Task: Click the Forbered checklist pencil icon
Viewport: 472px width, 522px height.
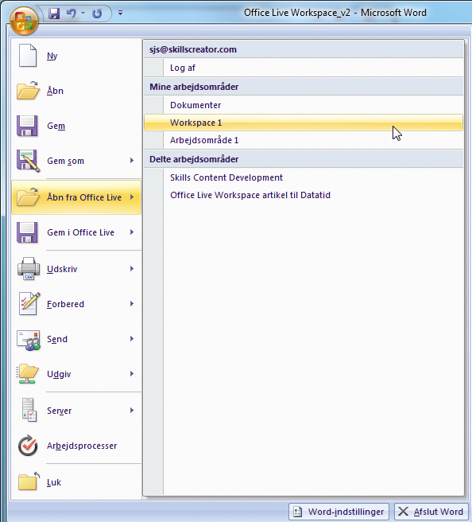Action: [29, 303]
